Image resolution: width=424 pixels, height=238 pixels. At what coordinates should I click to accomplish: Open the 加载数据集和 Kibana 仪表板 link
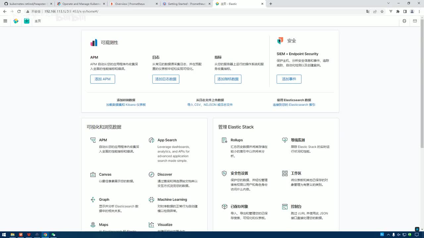tap(126, 105)
